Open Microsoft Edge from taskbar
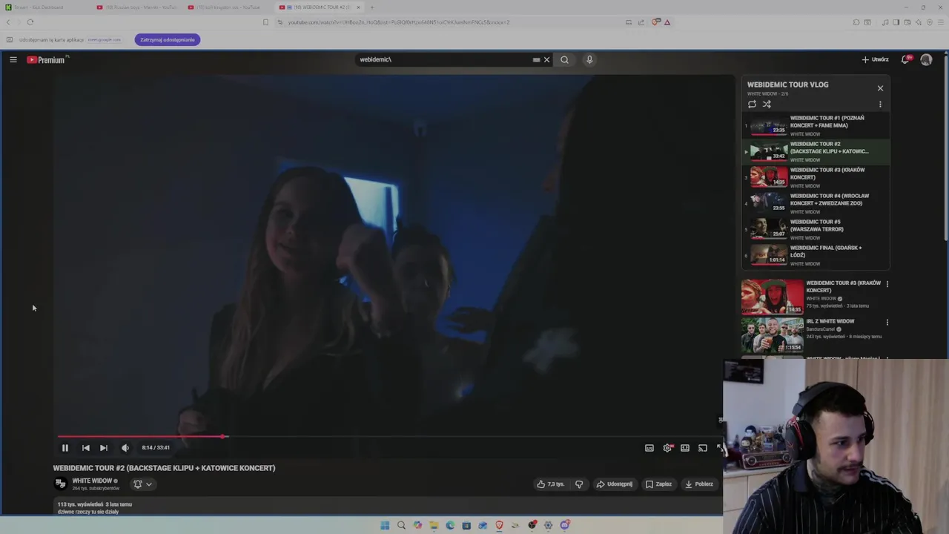This screenshot has width=949, height=534. coord(450,525)
